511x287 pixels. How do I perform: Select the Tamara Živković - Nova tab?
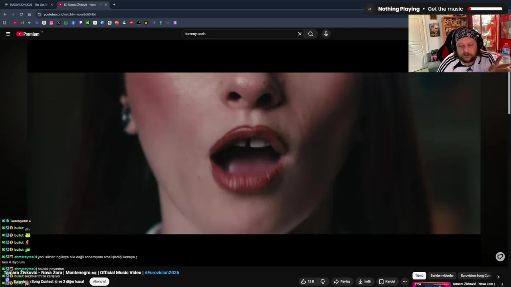(82, 5)
